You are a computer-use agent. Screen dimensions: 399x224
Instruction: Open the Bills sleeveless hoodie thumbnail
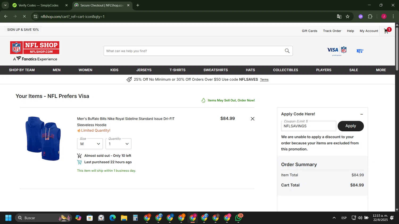click(x=43, y=138)
